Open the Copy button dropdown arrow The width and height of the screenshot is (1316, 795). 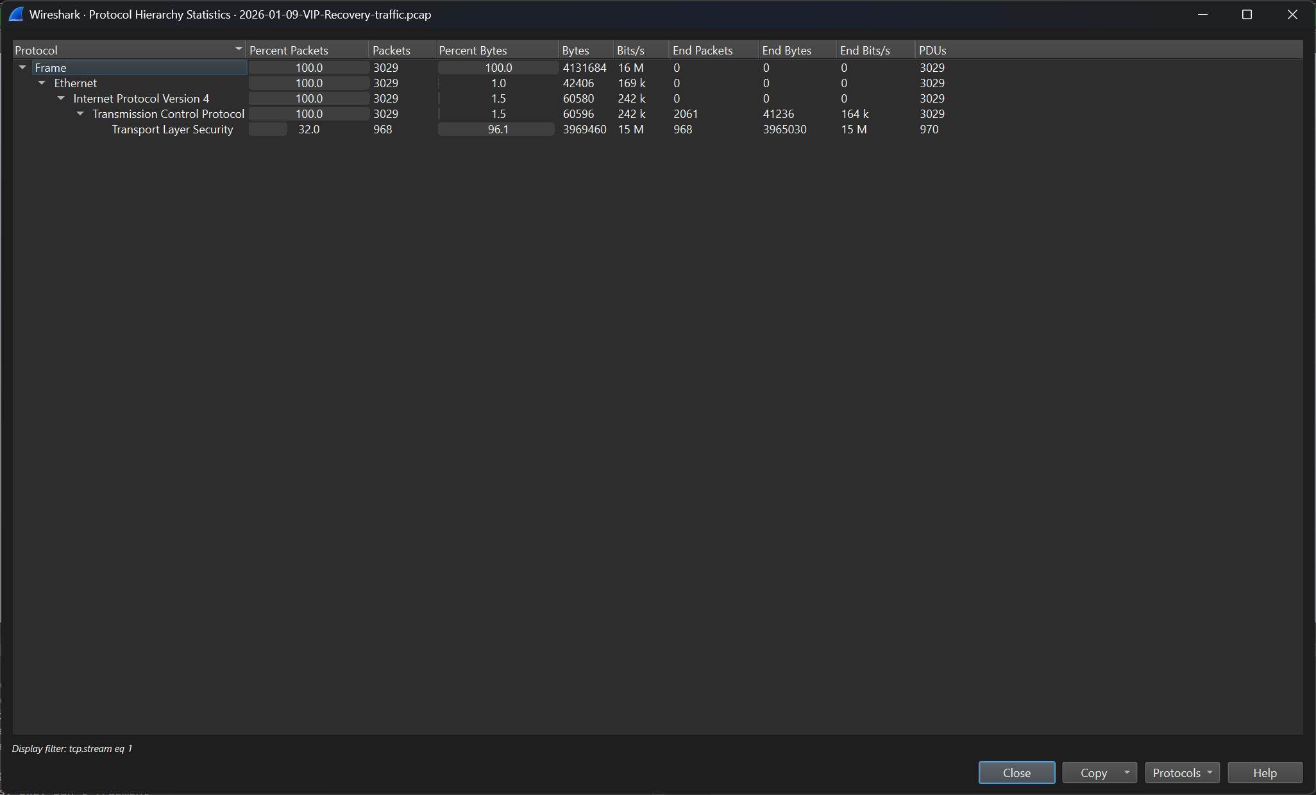pos(1127,773)
